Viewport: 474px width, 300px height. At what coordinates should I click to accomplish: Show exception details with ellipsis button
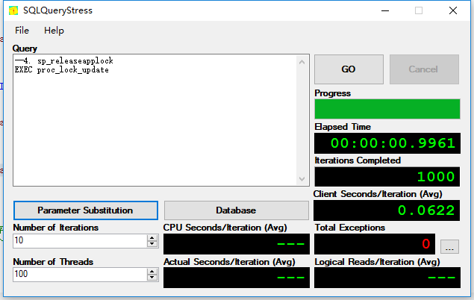click(449, 246)
